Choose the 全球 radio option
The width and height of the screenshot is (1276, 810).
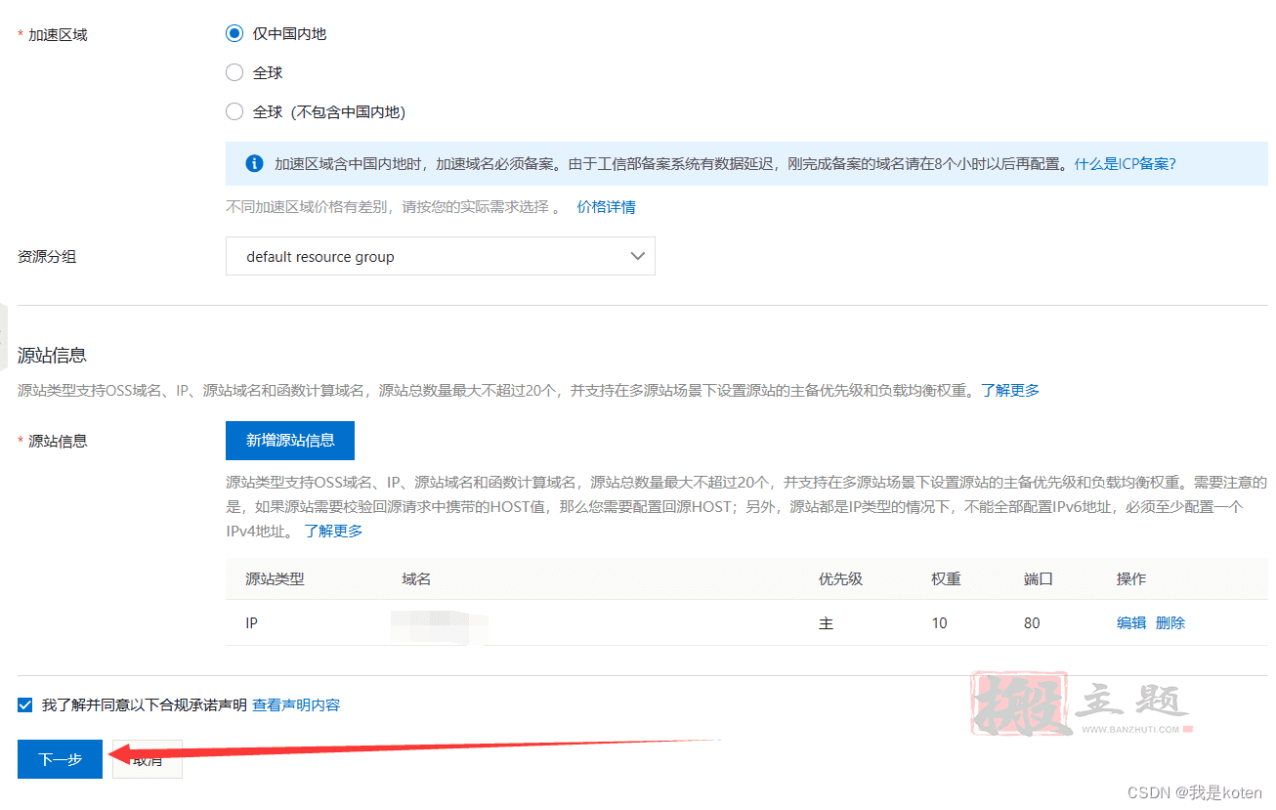pos(234,72)
